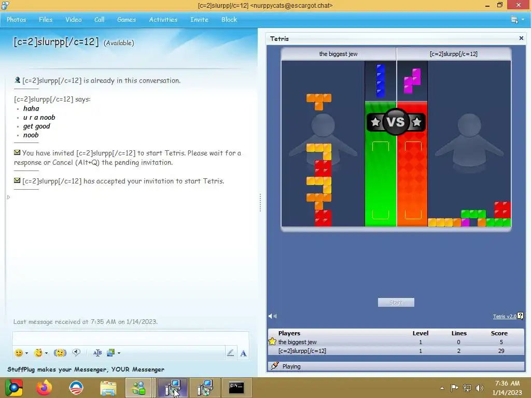Click the Lines column header
This screenshot has width=531, height=398.
click(459, 333)
